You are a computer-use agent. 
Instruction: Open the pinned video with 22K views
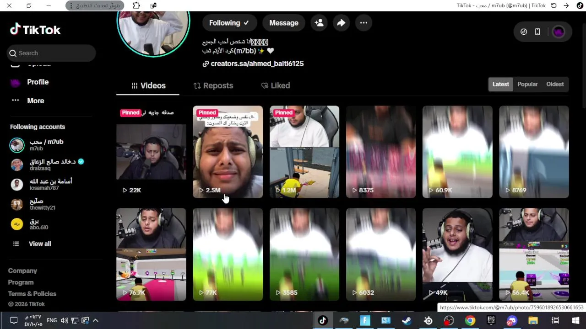(151, 152)
